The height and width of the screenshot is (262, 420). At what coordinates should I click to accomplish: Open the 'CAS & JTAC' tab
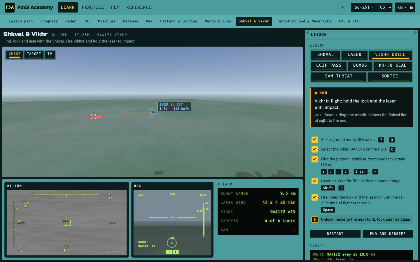(350, 21)
